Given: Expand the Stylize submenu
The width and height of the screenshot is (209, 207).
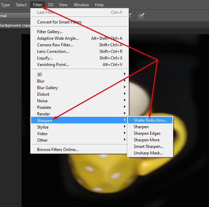Looking at the screenshot, I should 80,127.
